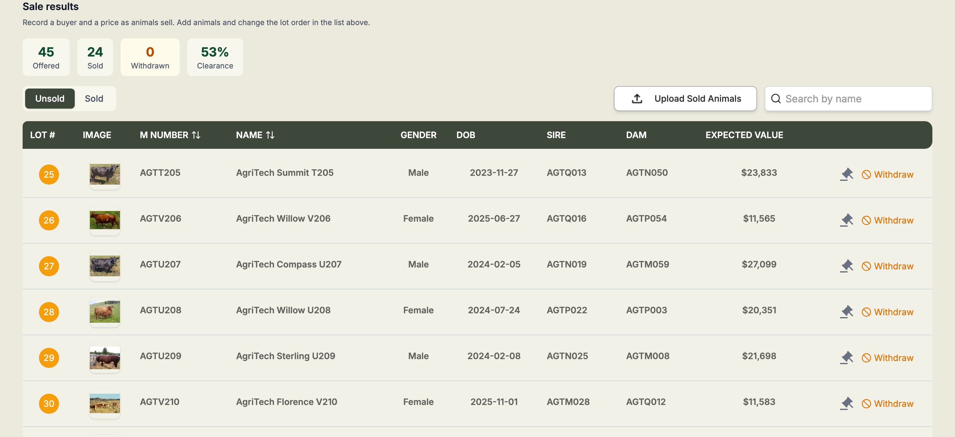Click Upload Sold Animals button
955x437 pixels.
[685, 99]
